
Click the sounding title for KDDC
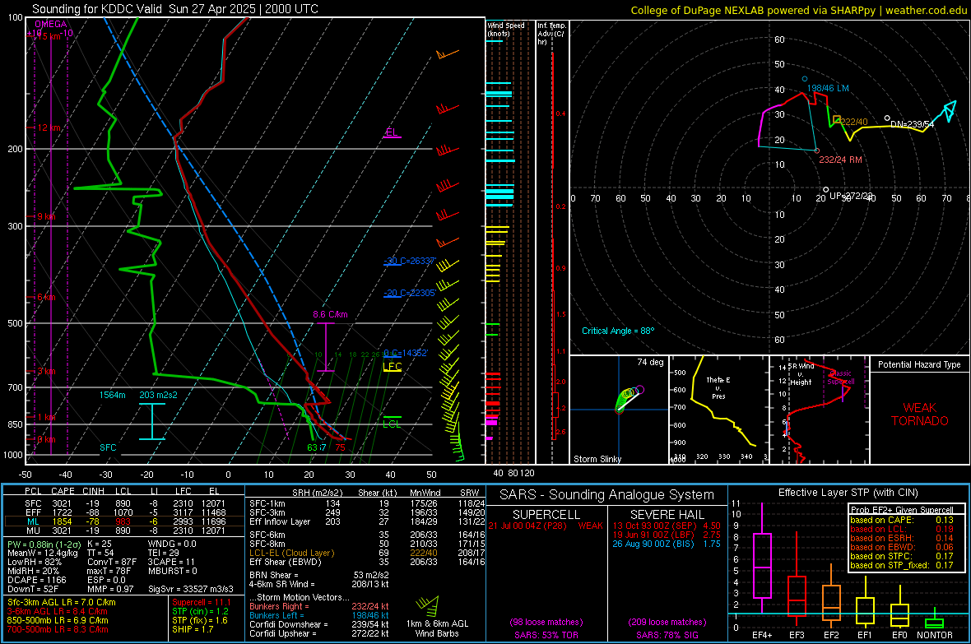click(x=175, y=9)
